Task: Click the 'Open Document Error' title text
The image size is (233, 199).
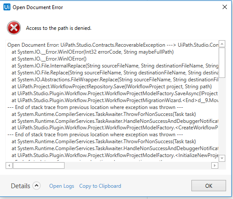Action: click(38, 7)
